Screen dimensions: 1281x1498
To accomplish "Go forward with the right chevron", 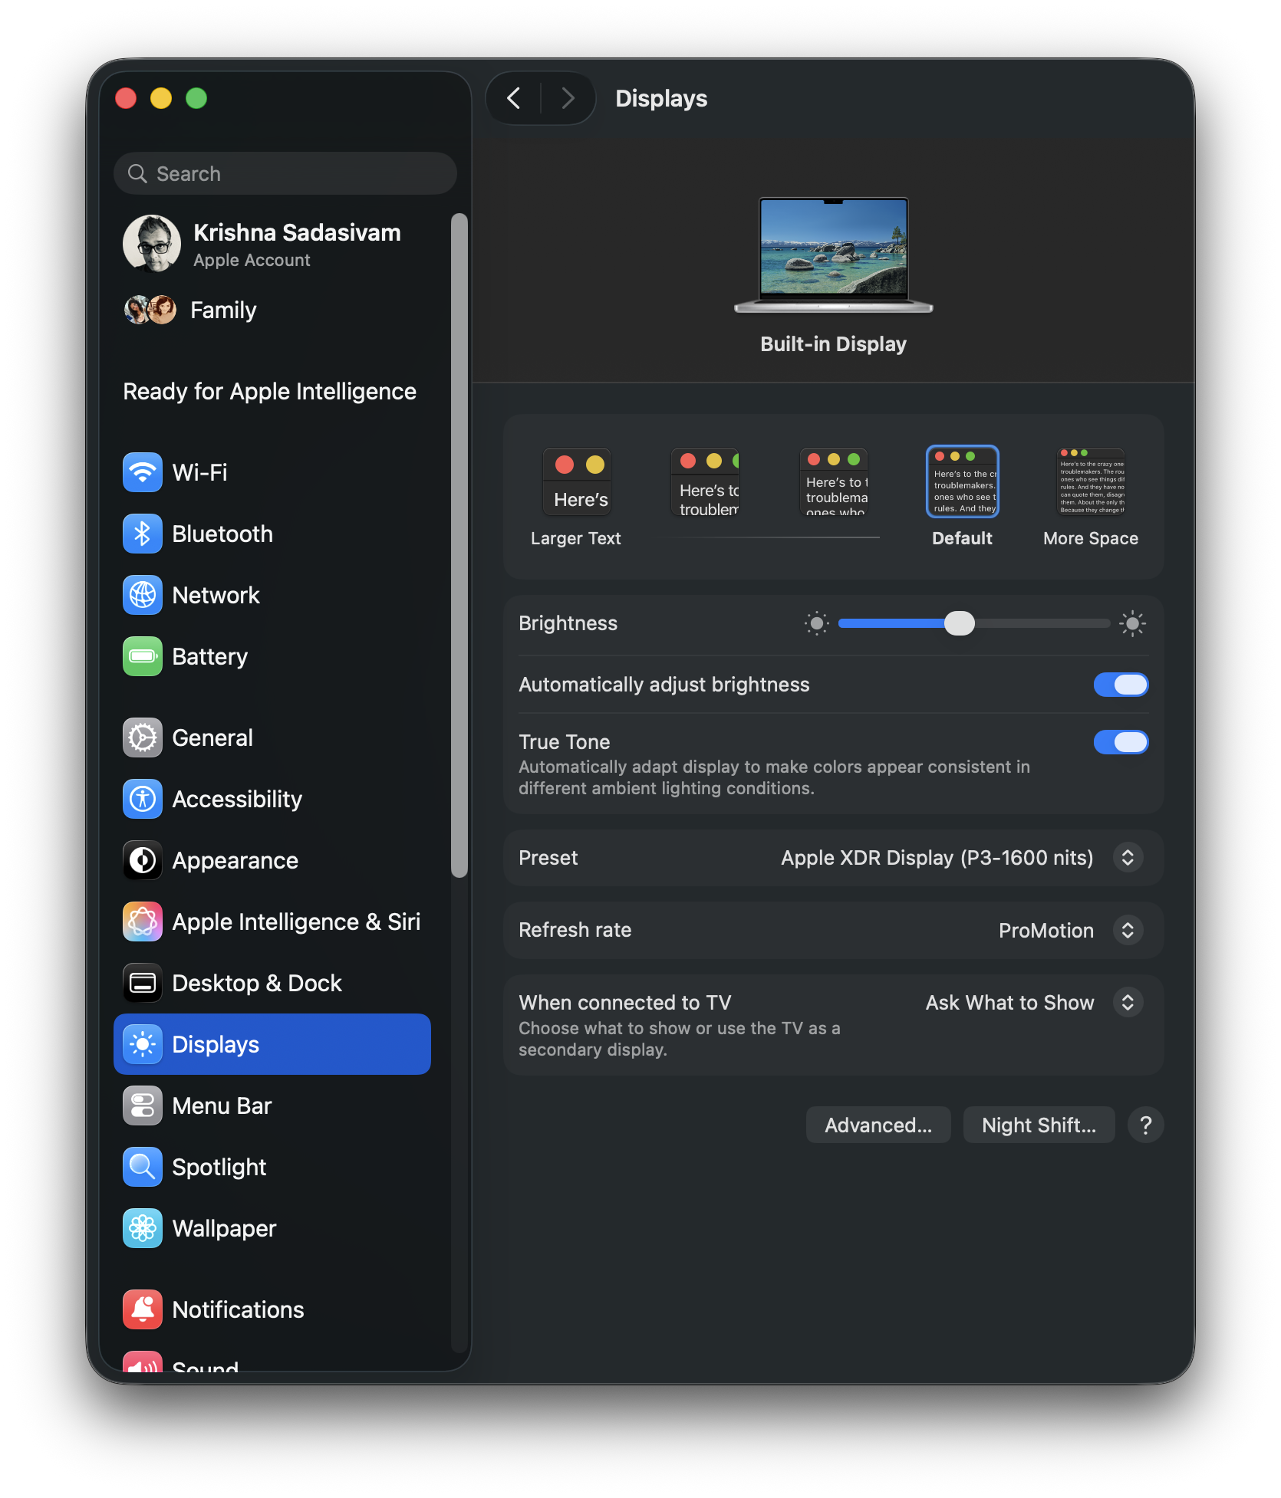I will [568, 98].
